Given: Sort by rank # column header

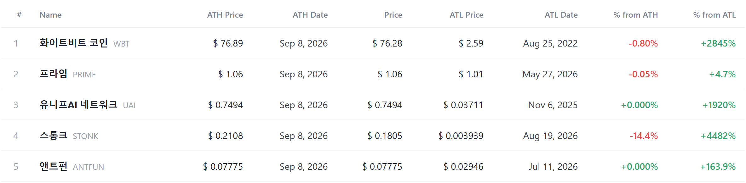Looking at the screenshot, I should [x=19, y=15].
